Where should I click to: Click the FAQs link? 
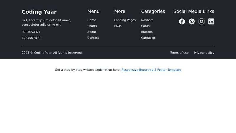(118, 26)
